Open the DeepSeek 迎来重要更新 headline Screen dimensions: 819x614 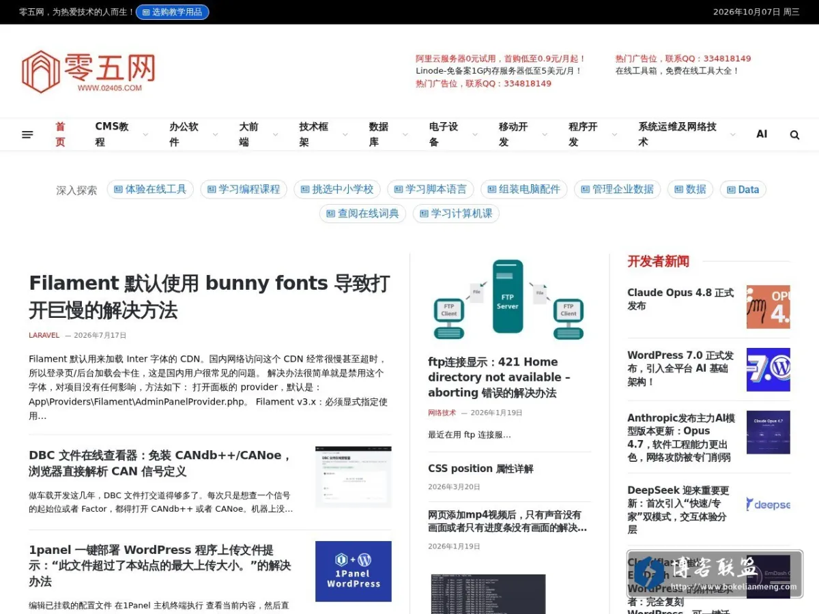[x=678, y=510]
